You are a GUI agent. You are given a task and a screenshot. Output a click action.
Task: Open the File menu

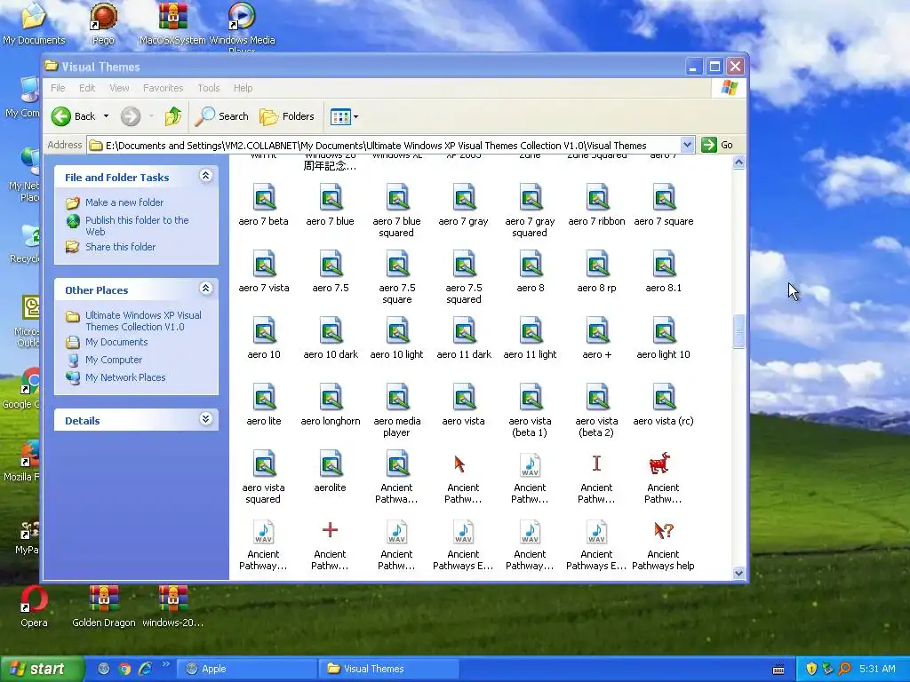click(58, 88)
